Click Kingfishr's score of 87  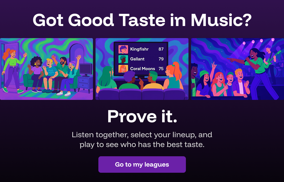[x=161, y=49]
